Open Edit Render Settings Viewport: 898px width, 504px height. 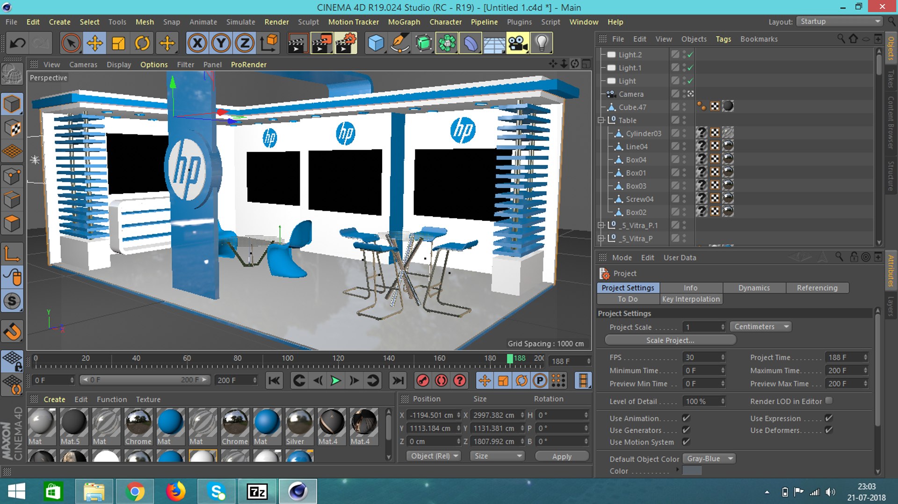pyautogui.click(x=346, y=43)
